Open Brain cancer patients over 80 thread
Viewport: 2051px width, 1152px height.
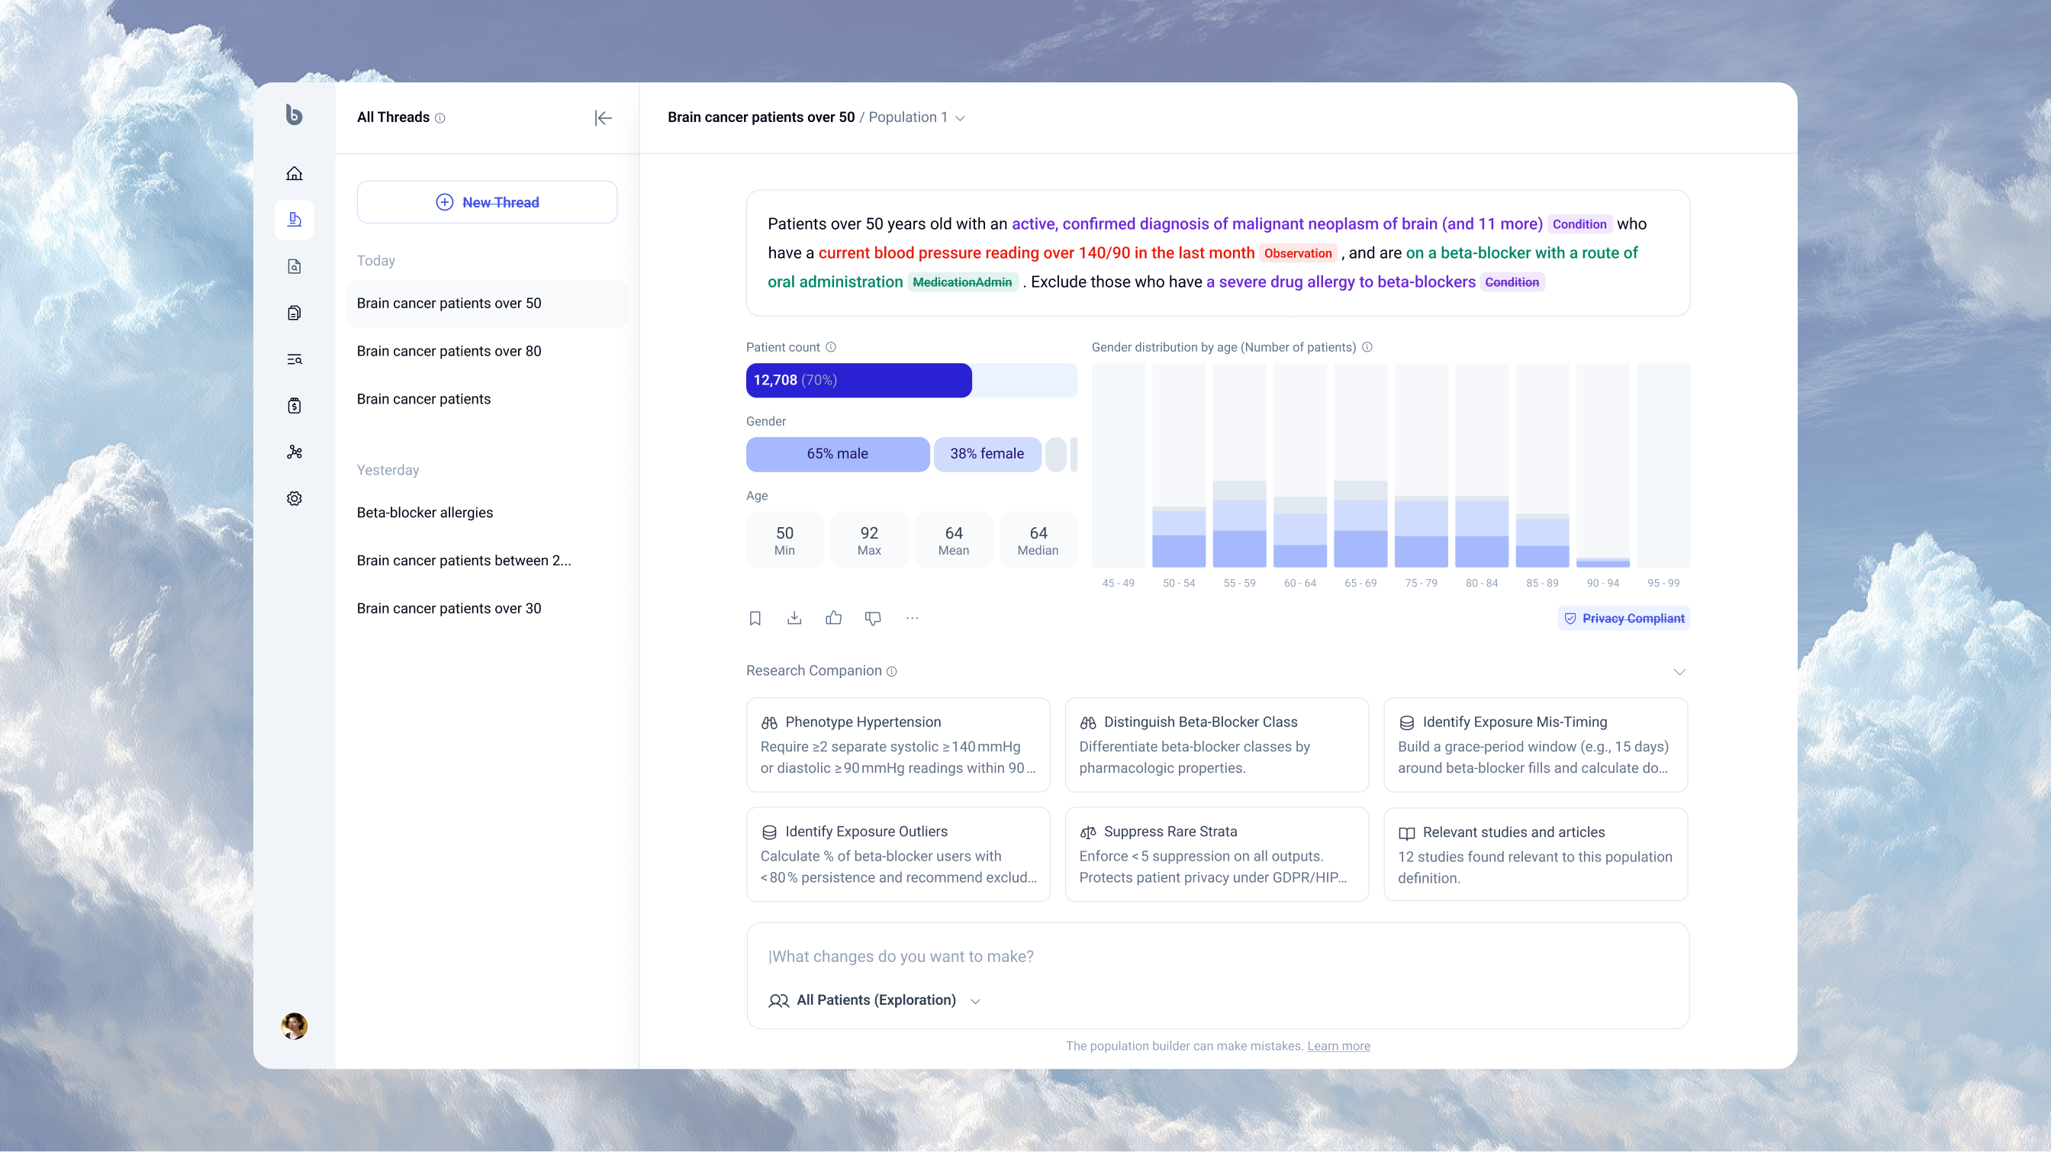pyautogui.click(x=448, y=351)
